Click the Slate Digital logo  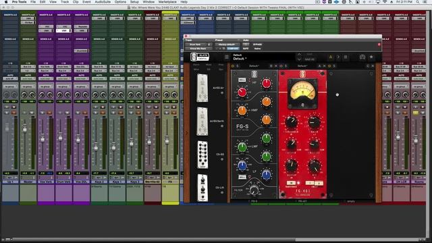200,57
